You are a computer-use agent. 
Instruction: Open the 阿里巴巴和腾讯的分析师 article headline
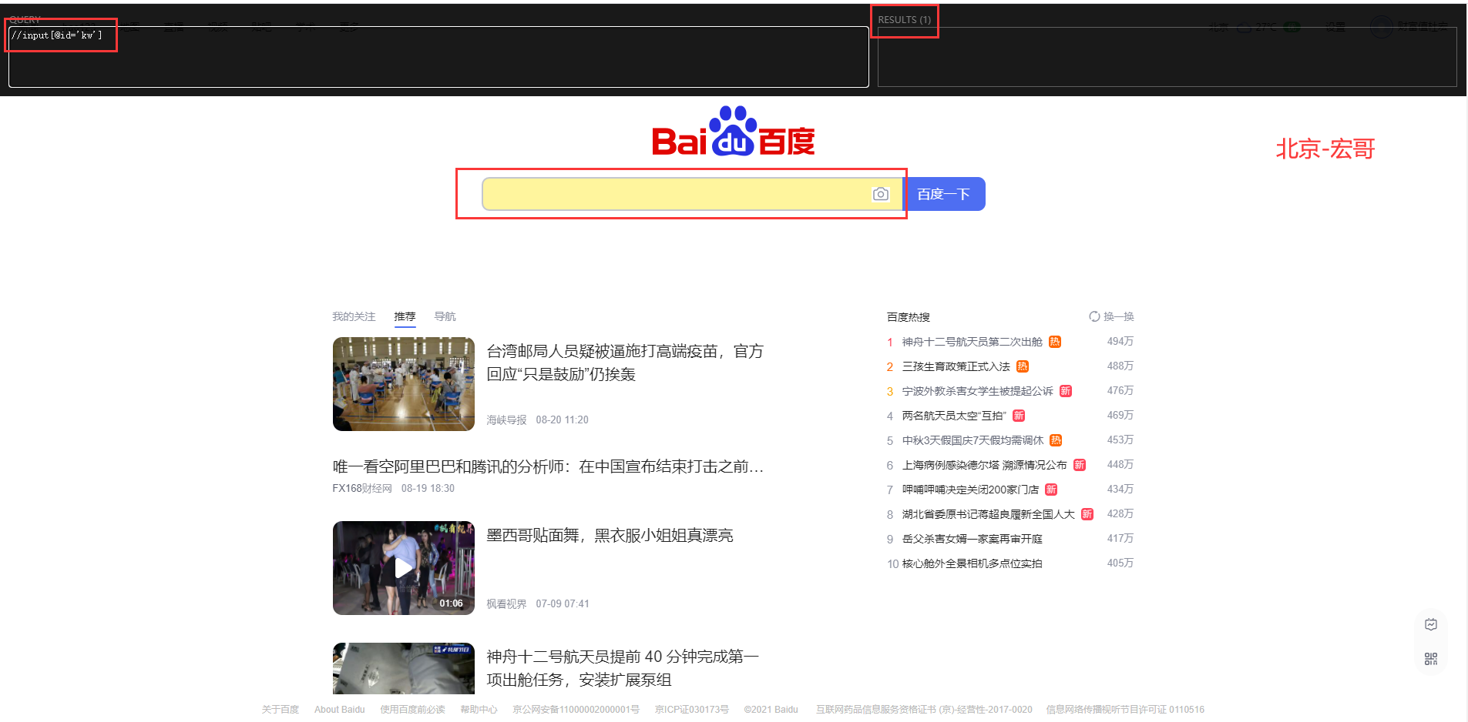[x=548, y=466]
